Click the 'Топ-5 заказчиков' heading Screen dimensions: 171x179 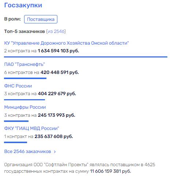pos(24,31)
